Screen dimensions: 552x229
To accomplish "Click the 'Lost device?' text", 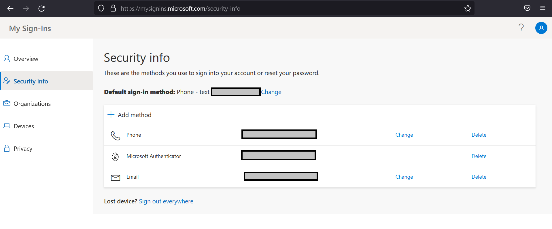I will click(121, 201).
